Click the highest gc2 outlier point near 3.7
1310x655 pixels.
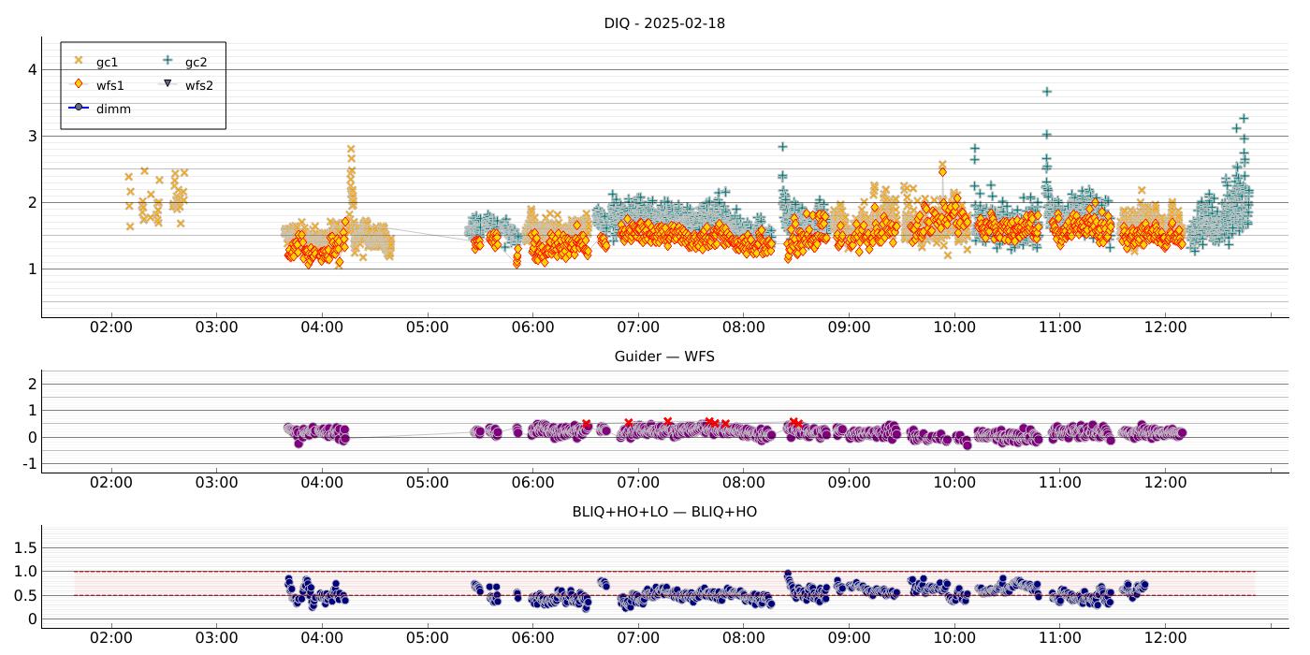1047,92
